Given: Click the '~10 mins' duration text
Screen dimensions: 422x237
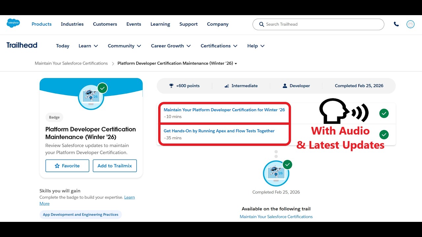Looking at the screenshot, I should click(x=173, y=117).
